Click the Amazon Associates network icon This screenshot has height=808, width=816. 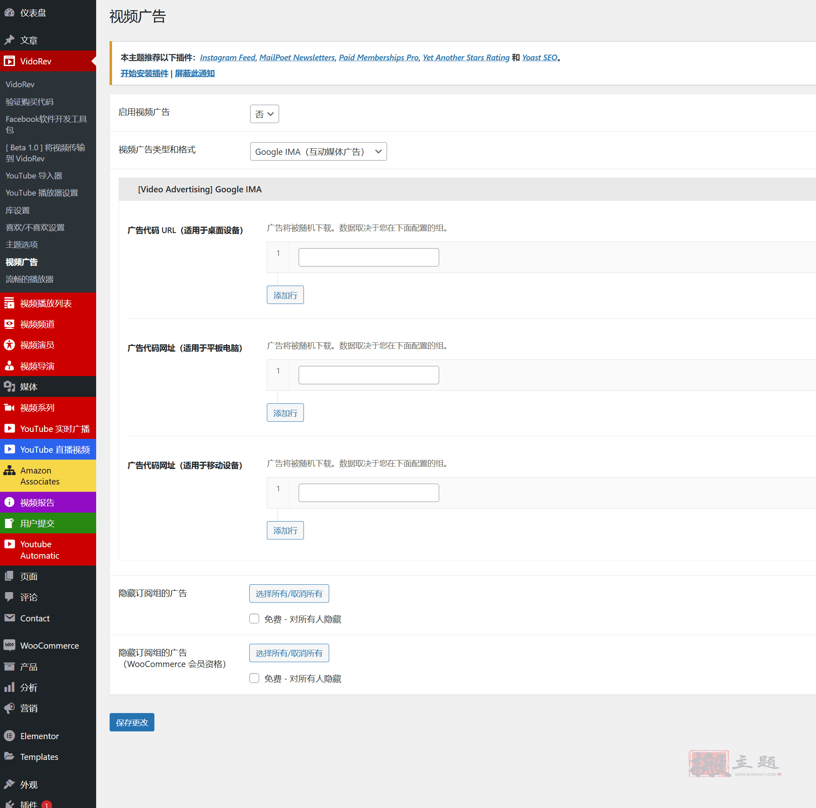click(9, 470)
